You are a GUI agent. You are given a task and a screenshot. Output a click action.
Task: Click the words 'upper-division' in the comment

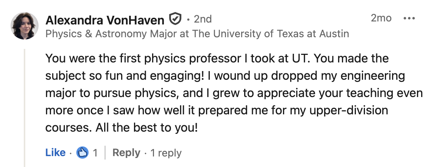(x=349, y=111)
